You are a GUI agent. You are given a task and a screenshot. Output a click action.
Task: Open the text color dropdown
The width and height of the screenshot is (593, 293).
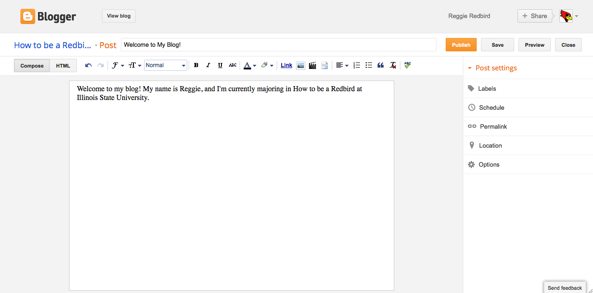click(249, 65)
